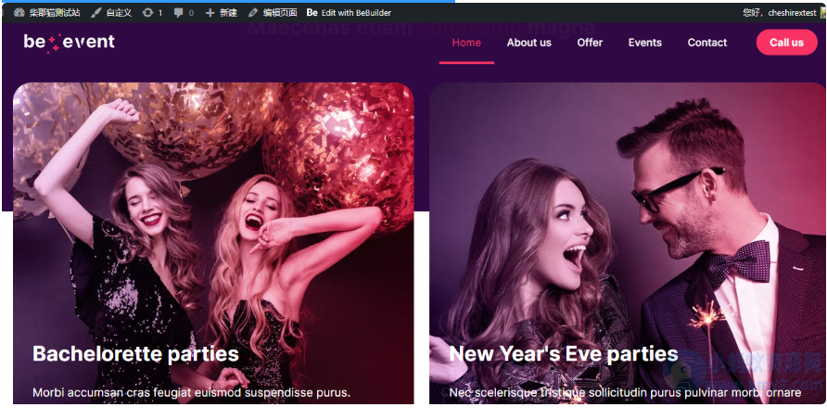
Task: Click the site name 柴郡猫测试站 in admin bar
Action: [55, 13]
